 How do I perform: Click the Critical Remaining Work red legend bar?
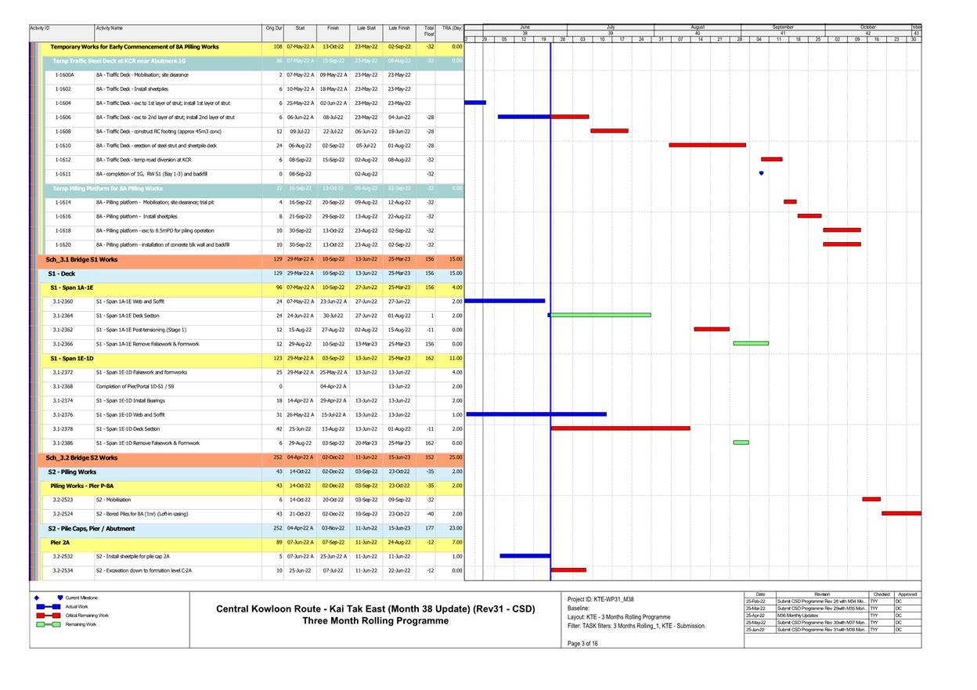point(48,616)
